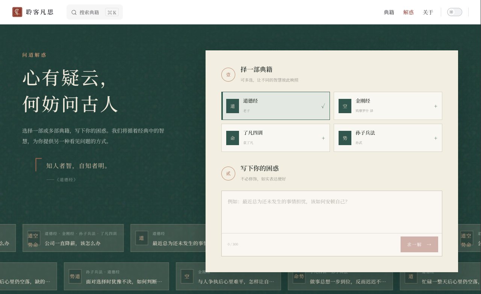Open the 关于 page from the navigation
The image size is (481, 294).
[x=428, y=12]
